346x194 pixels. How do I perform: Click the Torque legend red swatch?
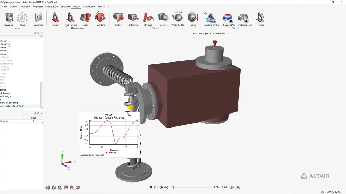coord(106,153)
